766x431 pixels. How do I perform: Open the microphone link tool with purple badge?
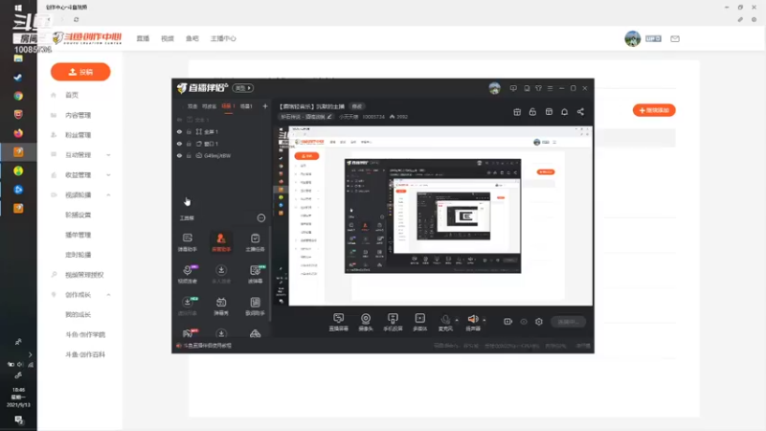pos(187,274)
